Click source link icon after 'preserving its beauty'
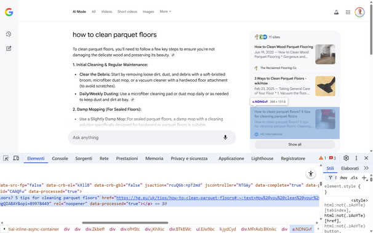This screenshot has height=233, width=373. (173, 55)
